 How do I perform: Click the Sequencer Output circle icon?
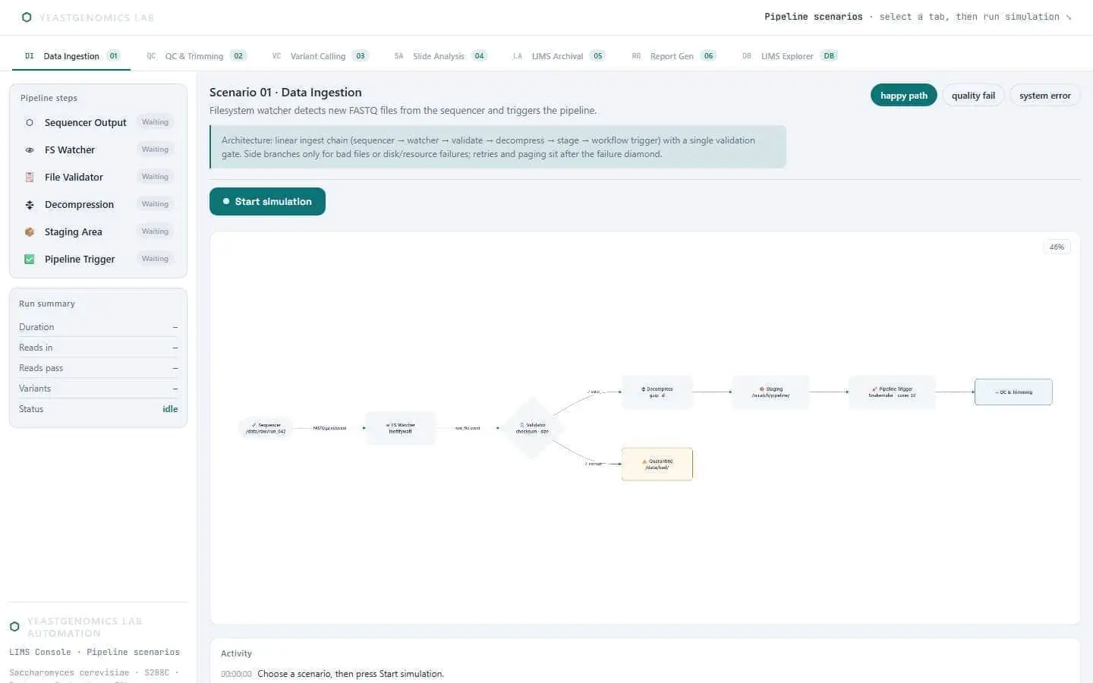pyautogui.click(x=30, y=122)
